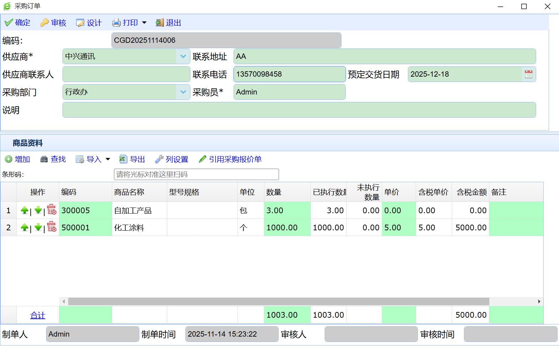Click the horizontal scrollbar of product table
This screenshot has height=348, width=559.
coord(279,302)
